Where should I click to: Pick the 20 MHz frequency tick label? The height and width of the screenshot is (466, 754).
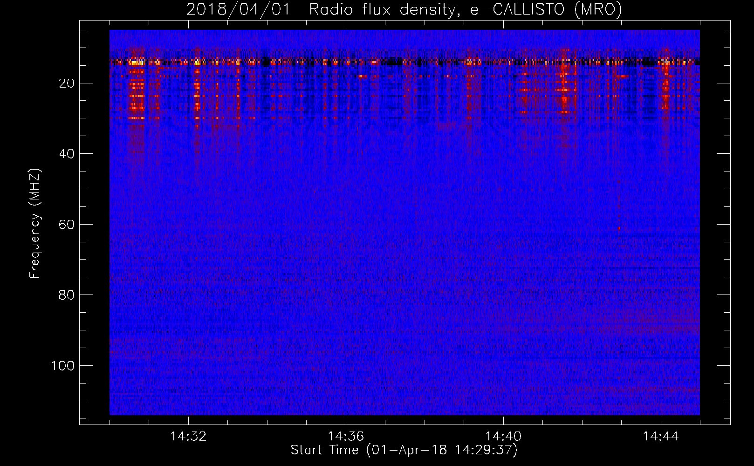pos(67,83)
